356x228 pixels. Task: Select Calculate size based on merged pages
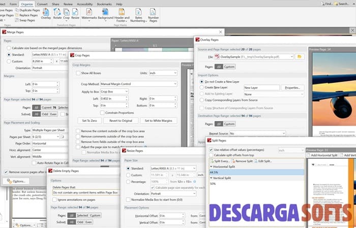(9, 48)
